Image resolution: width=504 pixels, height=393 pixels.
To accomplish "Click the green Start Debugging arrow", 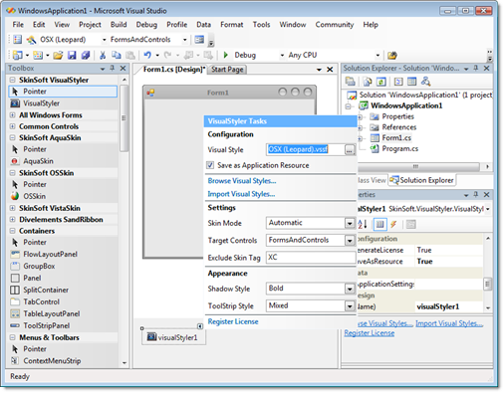I will click(226, 55).
